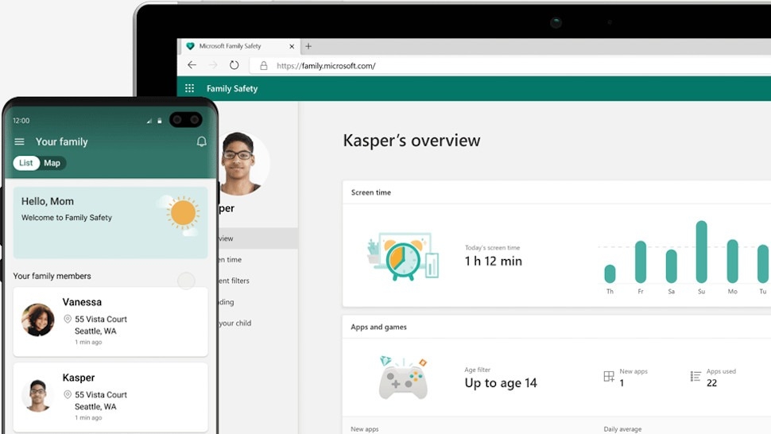Click the Family Safety header title
This screenshot has height=434, width=771.
[232, 88]
